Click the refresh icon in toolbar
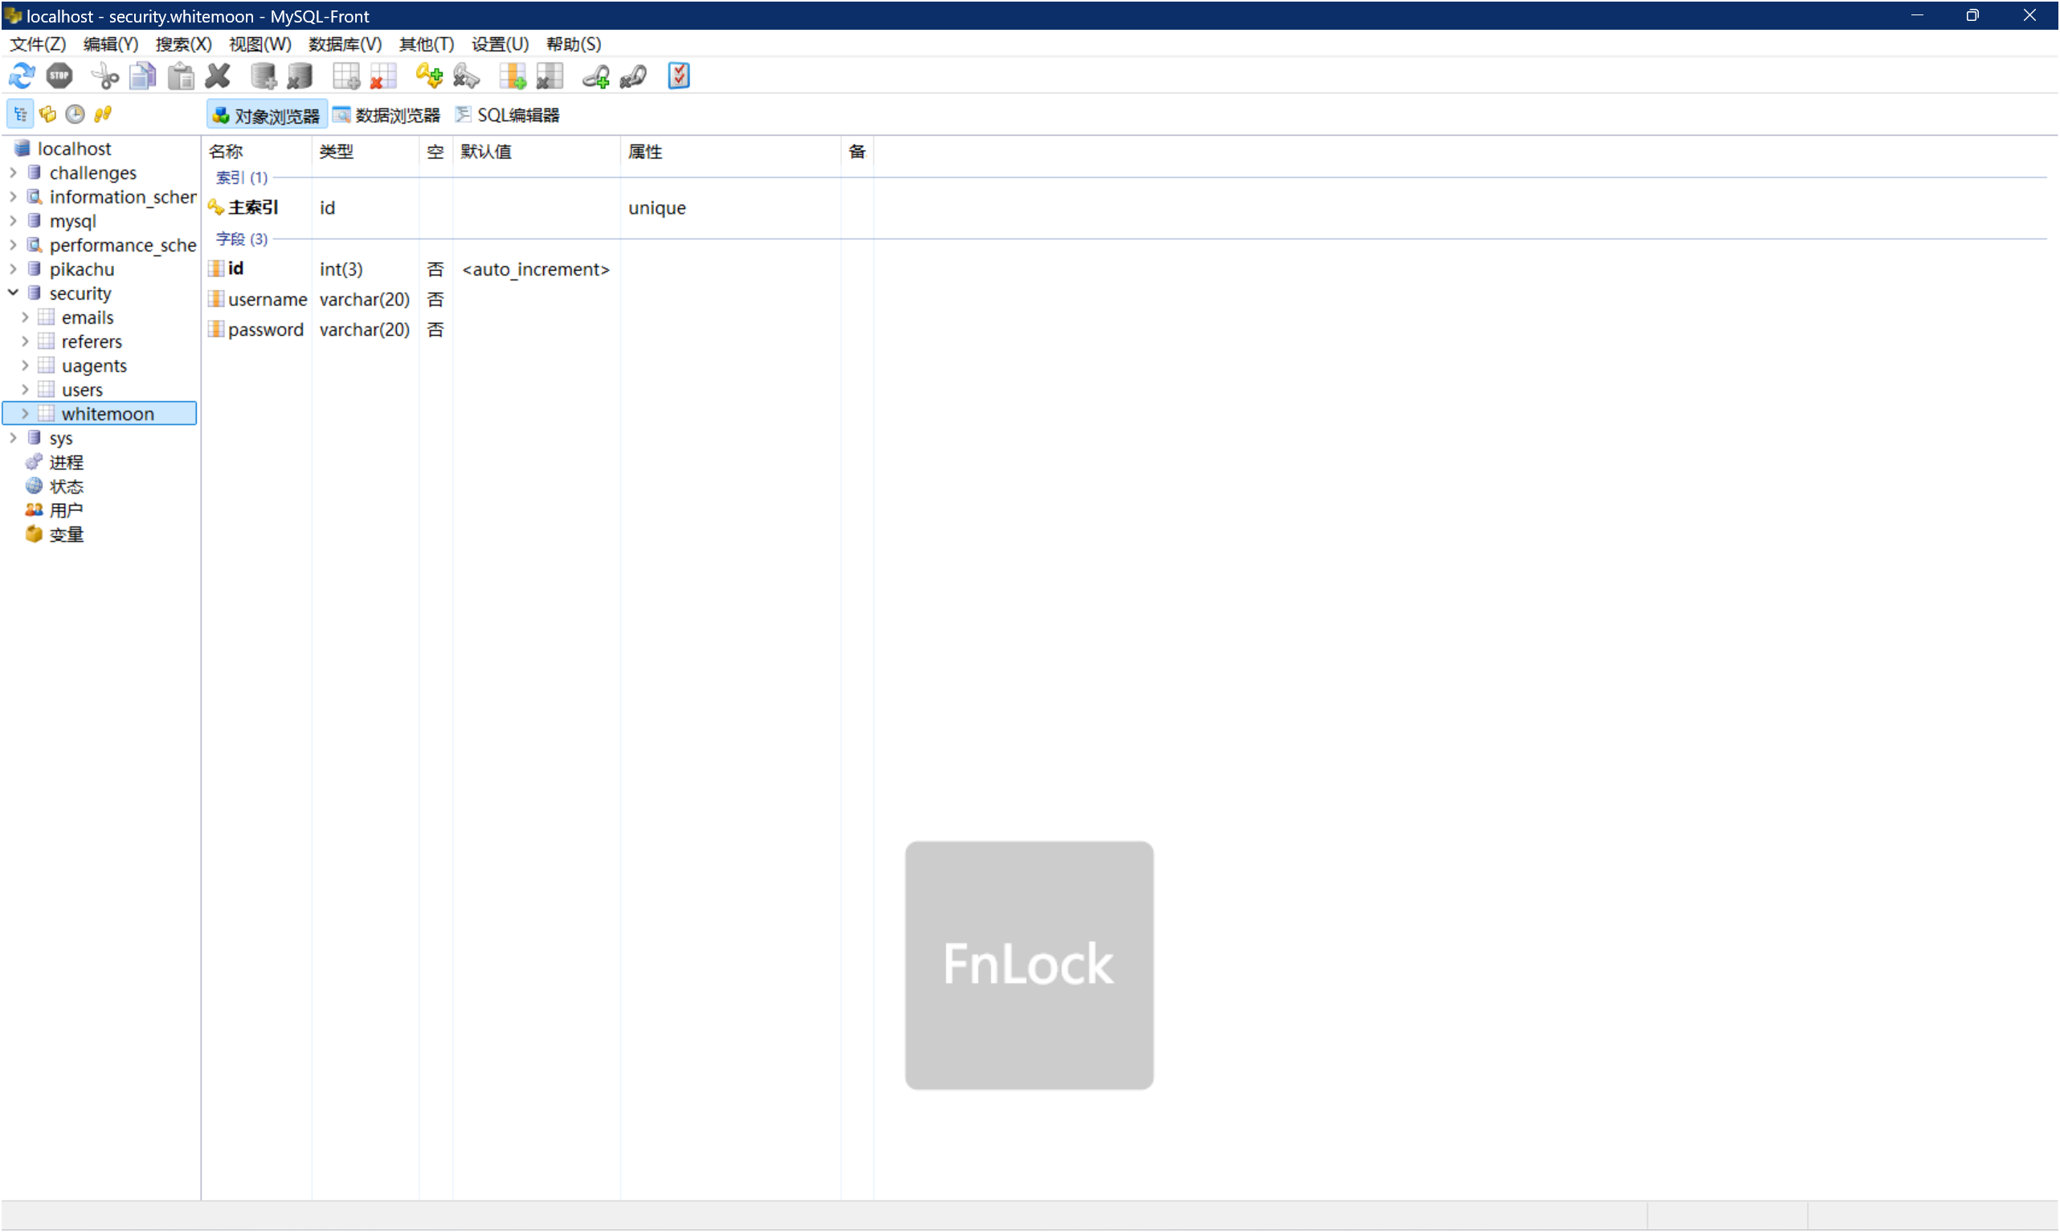This screenshot has width=2060, height=1232. 22,76
